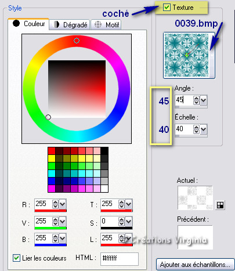Select the black palette swatch
Screen dimensions: 235x271
tap(104, 151)
